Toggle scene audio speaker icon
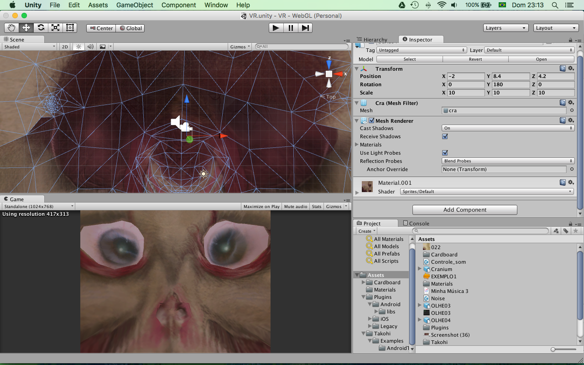Image resolution: width=584 pixels, height=365 pixels. coord(90,47)
